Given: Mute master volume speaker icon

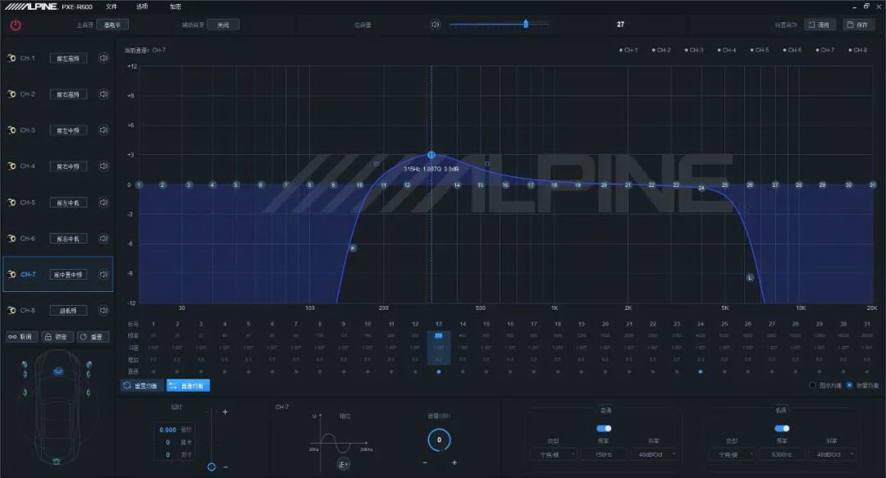Looking at the screenshot, I should point(435,25).
